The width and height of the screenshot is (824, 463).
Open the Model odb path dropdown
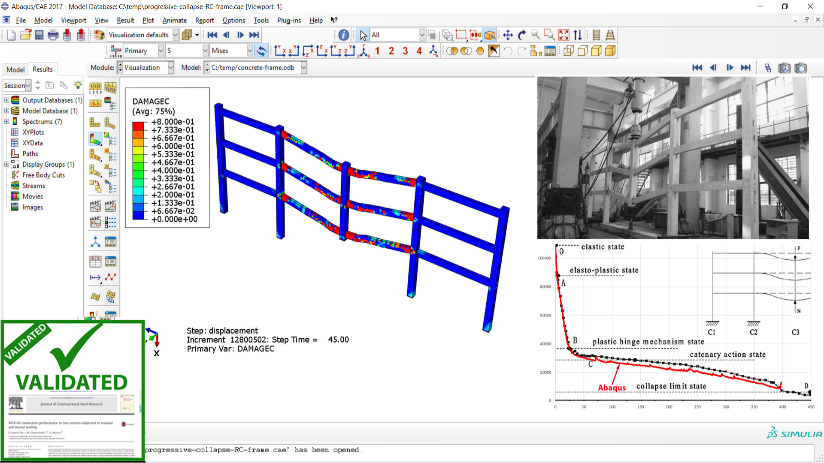coord(304,68)
